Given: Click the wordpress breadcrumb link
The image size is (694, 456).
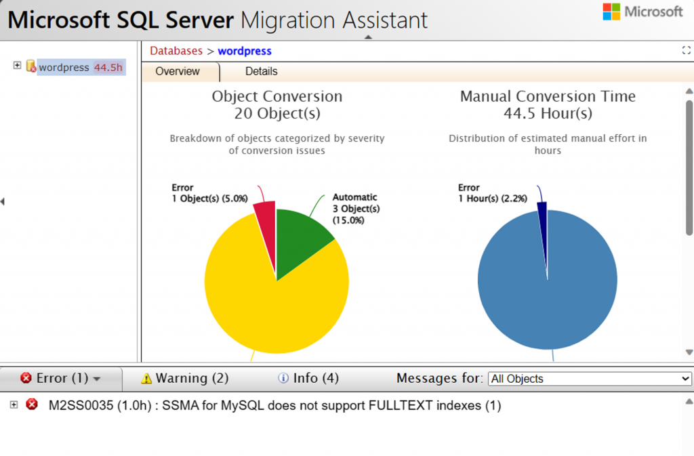Looking at the screenshot, I should pyautogui.click(x=244, y=51).
